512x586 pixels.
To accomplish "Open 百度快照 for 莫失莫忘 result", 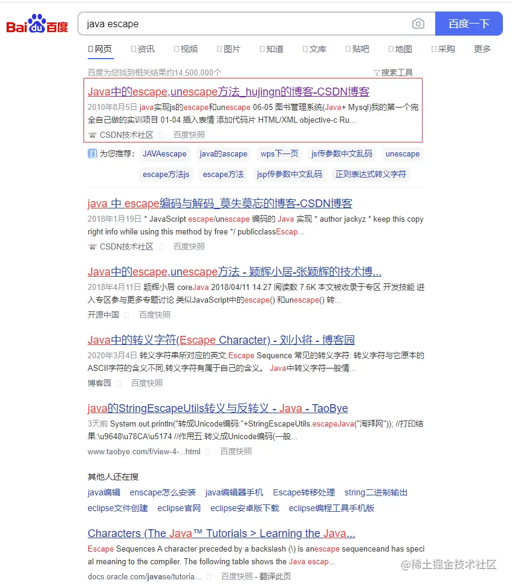I will click(x=189, y=246).
